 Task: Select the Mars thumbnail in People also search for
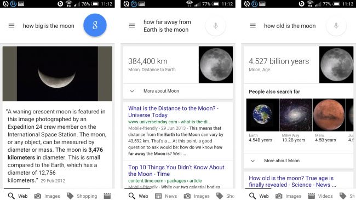[x=329, y=115]
